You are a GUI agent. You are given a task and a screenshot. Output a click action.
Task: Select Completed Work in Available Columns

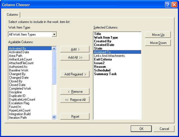coord(20,89)
